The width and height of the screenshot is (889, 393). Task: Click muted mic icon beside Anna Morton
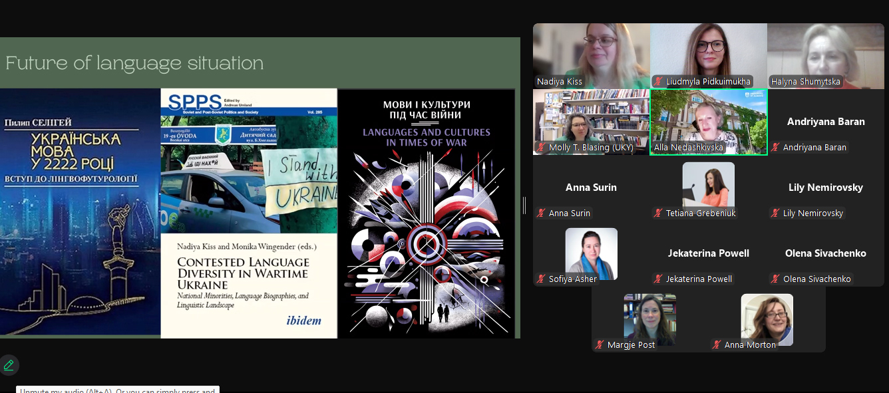tap(717, 345)
